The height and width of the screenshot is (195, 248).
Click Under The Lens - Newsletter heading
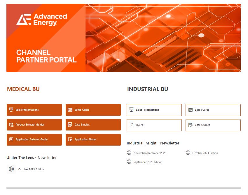32,158
